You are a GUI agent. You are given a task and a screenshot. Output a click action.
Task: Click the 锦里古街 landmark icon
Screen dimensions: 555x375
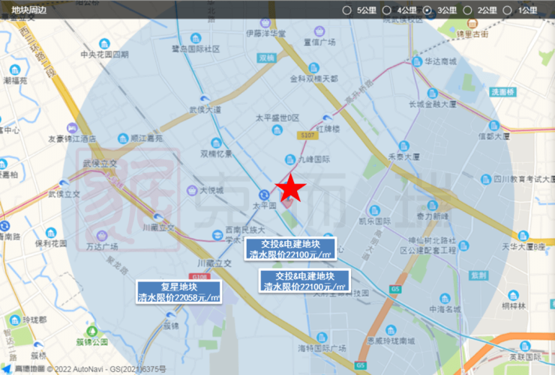coord(472,23)
